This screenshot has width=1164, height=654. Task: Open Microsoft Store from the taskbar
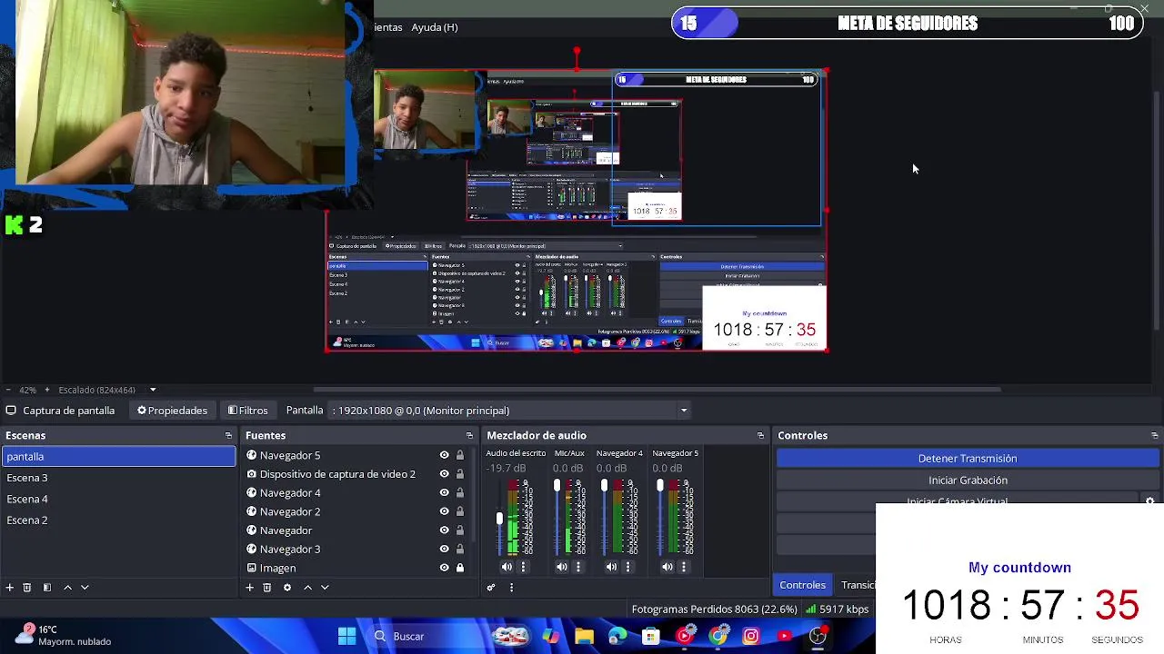tap(650, 637)
